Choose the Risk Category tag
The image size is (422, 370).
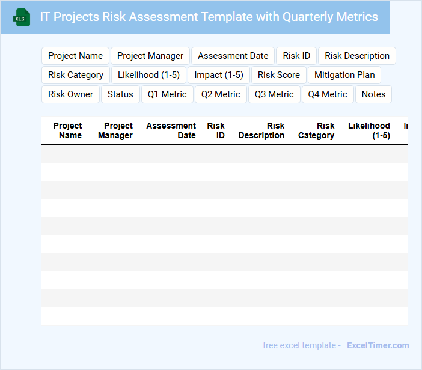[76, 75]
